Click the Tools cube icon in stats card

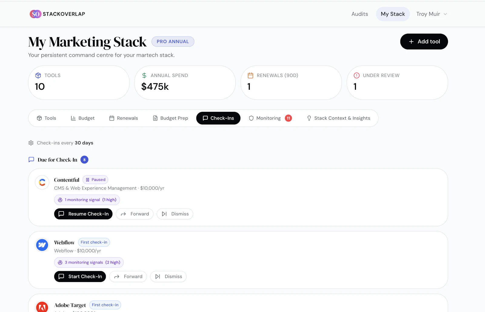pyautogui.click(x=38, y=75)
